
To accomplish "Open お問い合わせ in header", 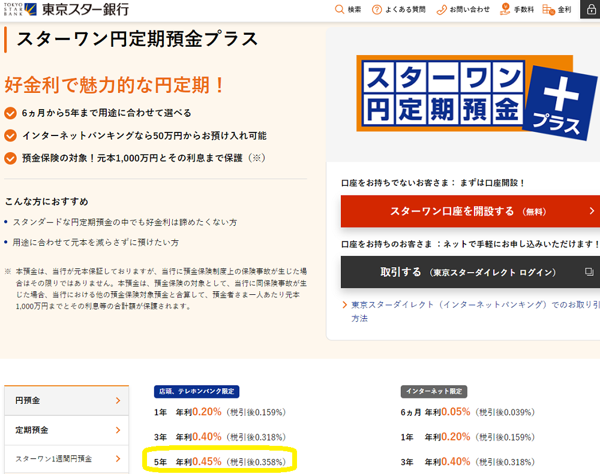I will click(x=463, y=10).
